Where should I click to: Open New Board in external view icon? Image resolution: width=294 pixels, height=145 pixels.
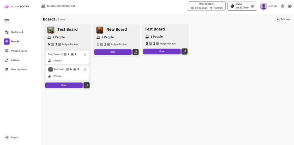click(x=136, y=52)
